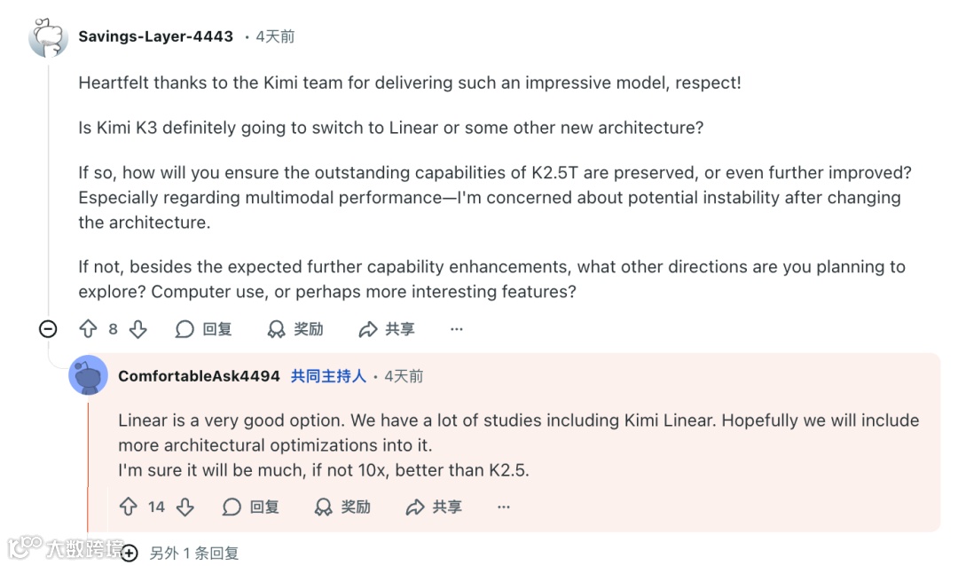Viewport: 958px width, 566px height.
Task: Collapse the Savings-Layer-4443 comment thread
Action: click(x=48, y=329)
